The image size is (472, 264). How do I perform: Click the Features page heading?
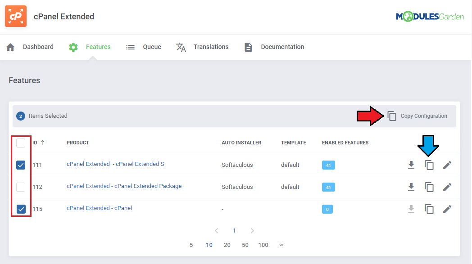point(24,81)
